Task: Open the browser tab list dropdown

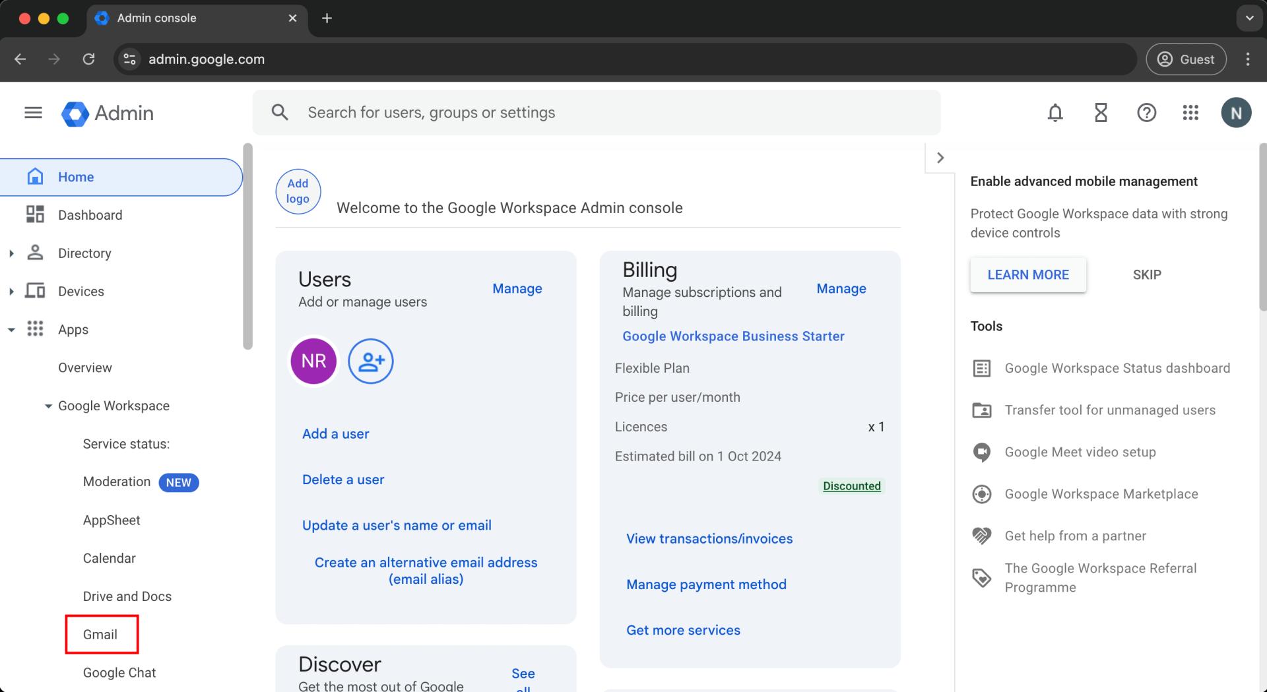Action: tap(1249, 18)
